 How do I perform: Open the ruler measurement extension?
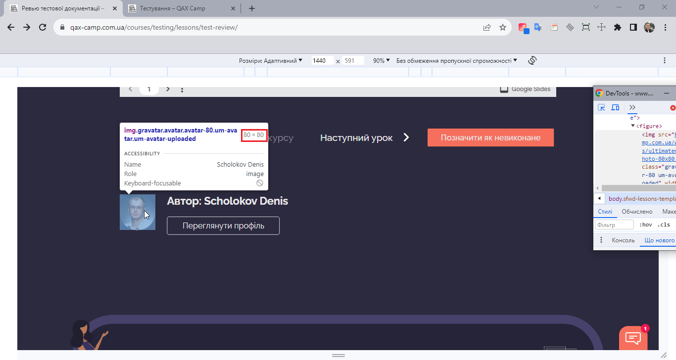coord(570,28)
